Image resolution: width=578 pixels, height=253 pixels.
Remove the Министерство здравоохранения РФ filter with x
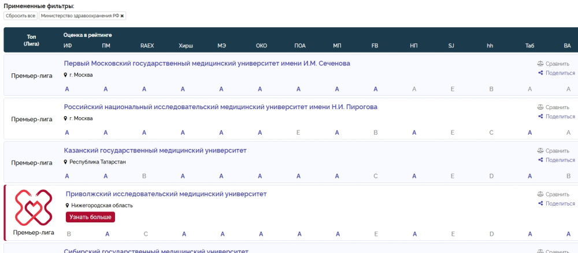point(122,16)
